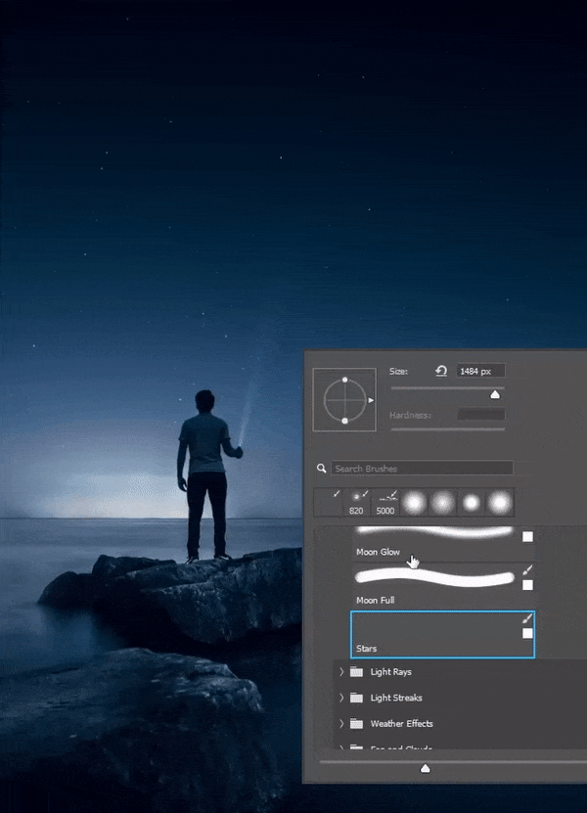Viewport: 587px width, 813px height.
Task: Click the magnifier icon beside Search Brushes
Action: coord(321,469)
